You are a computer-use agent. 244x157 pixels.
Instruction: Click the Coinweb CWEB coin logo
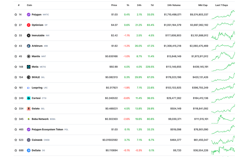click(x=29, y=140)
